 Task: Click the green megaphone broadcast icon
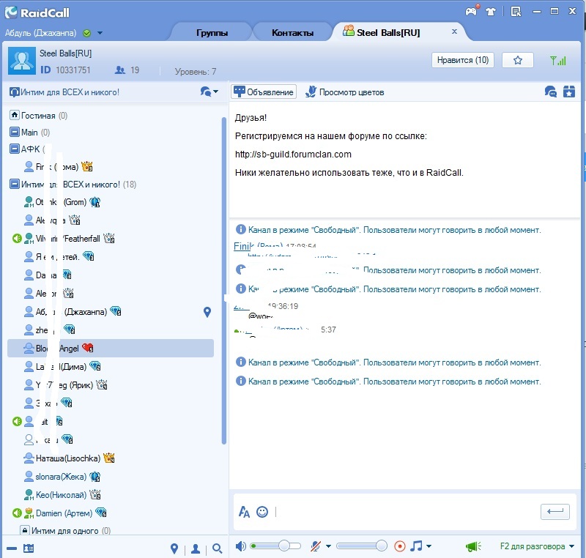[473, 546]
